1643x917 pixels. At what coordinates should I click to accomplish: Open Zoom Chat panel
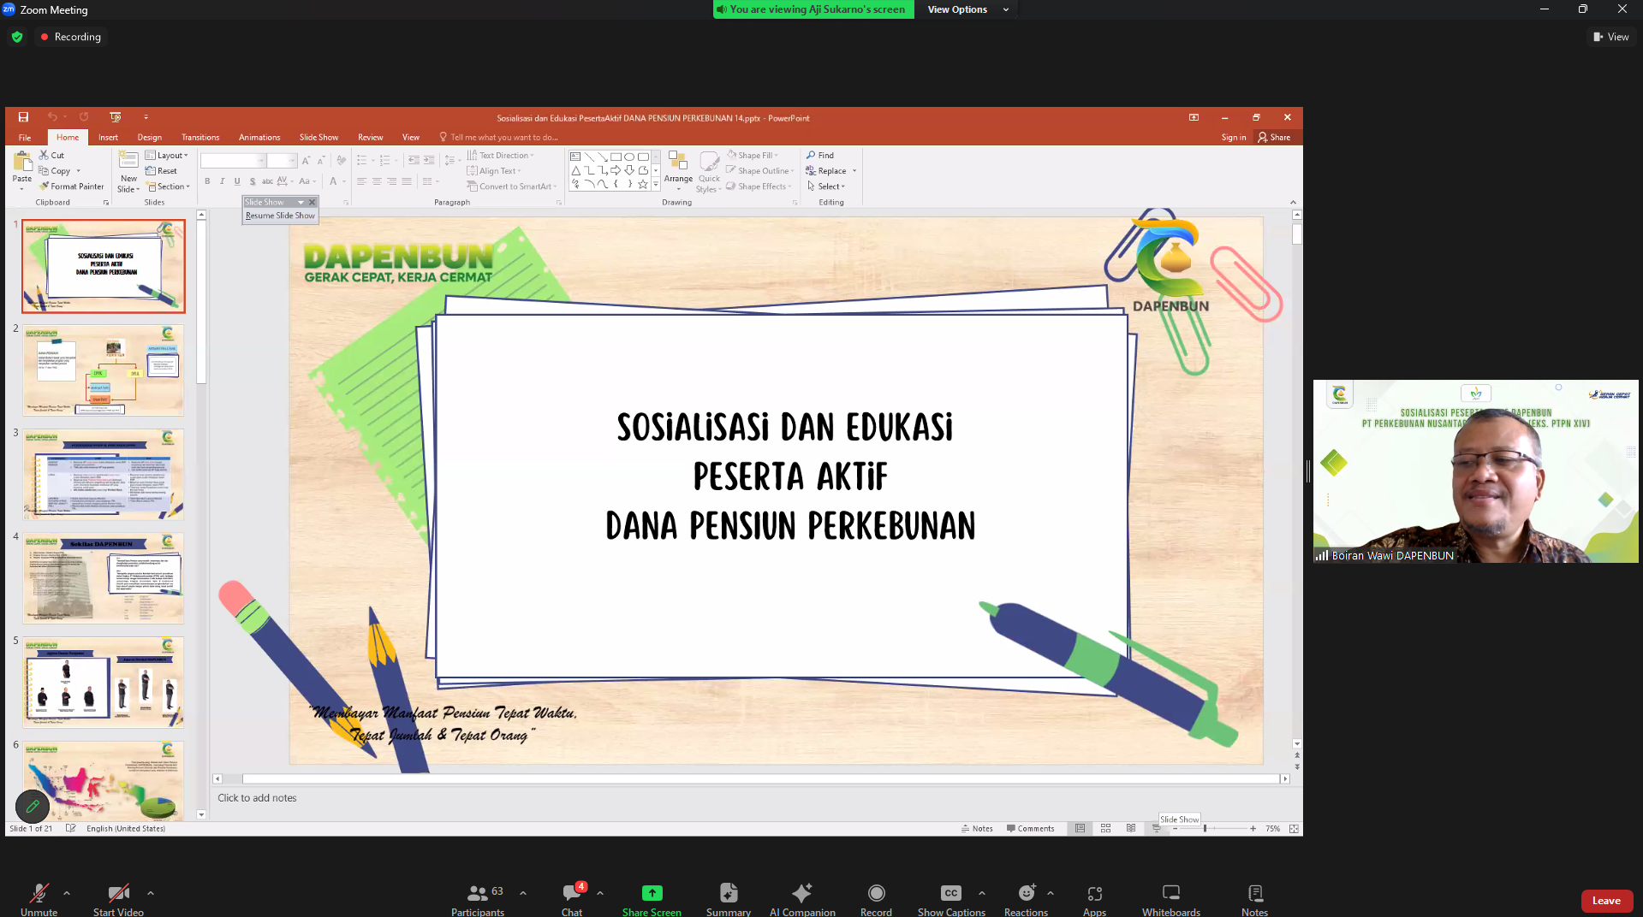(x=572, y=899)
